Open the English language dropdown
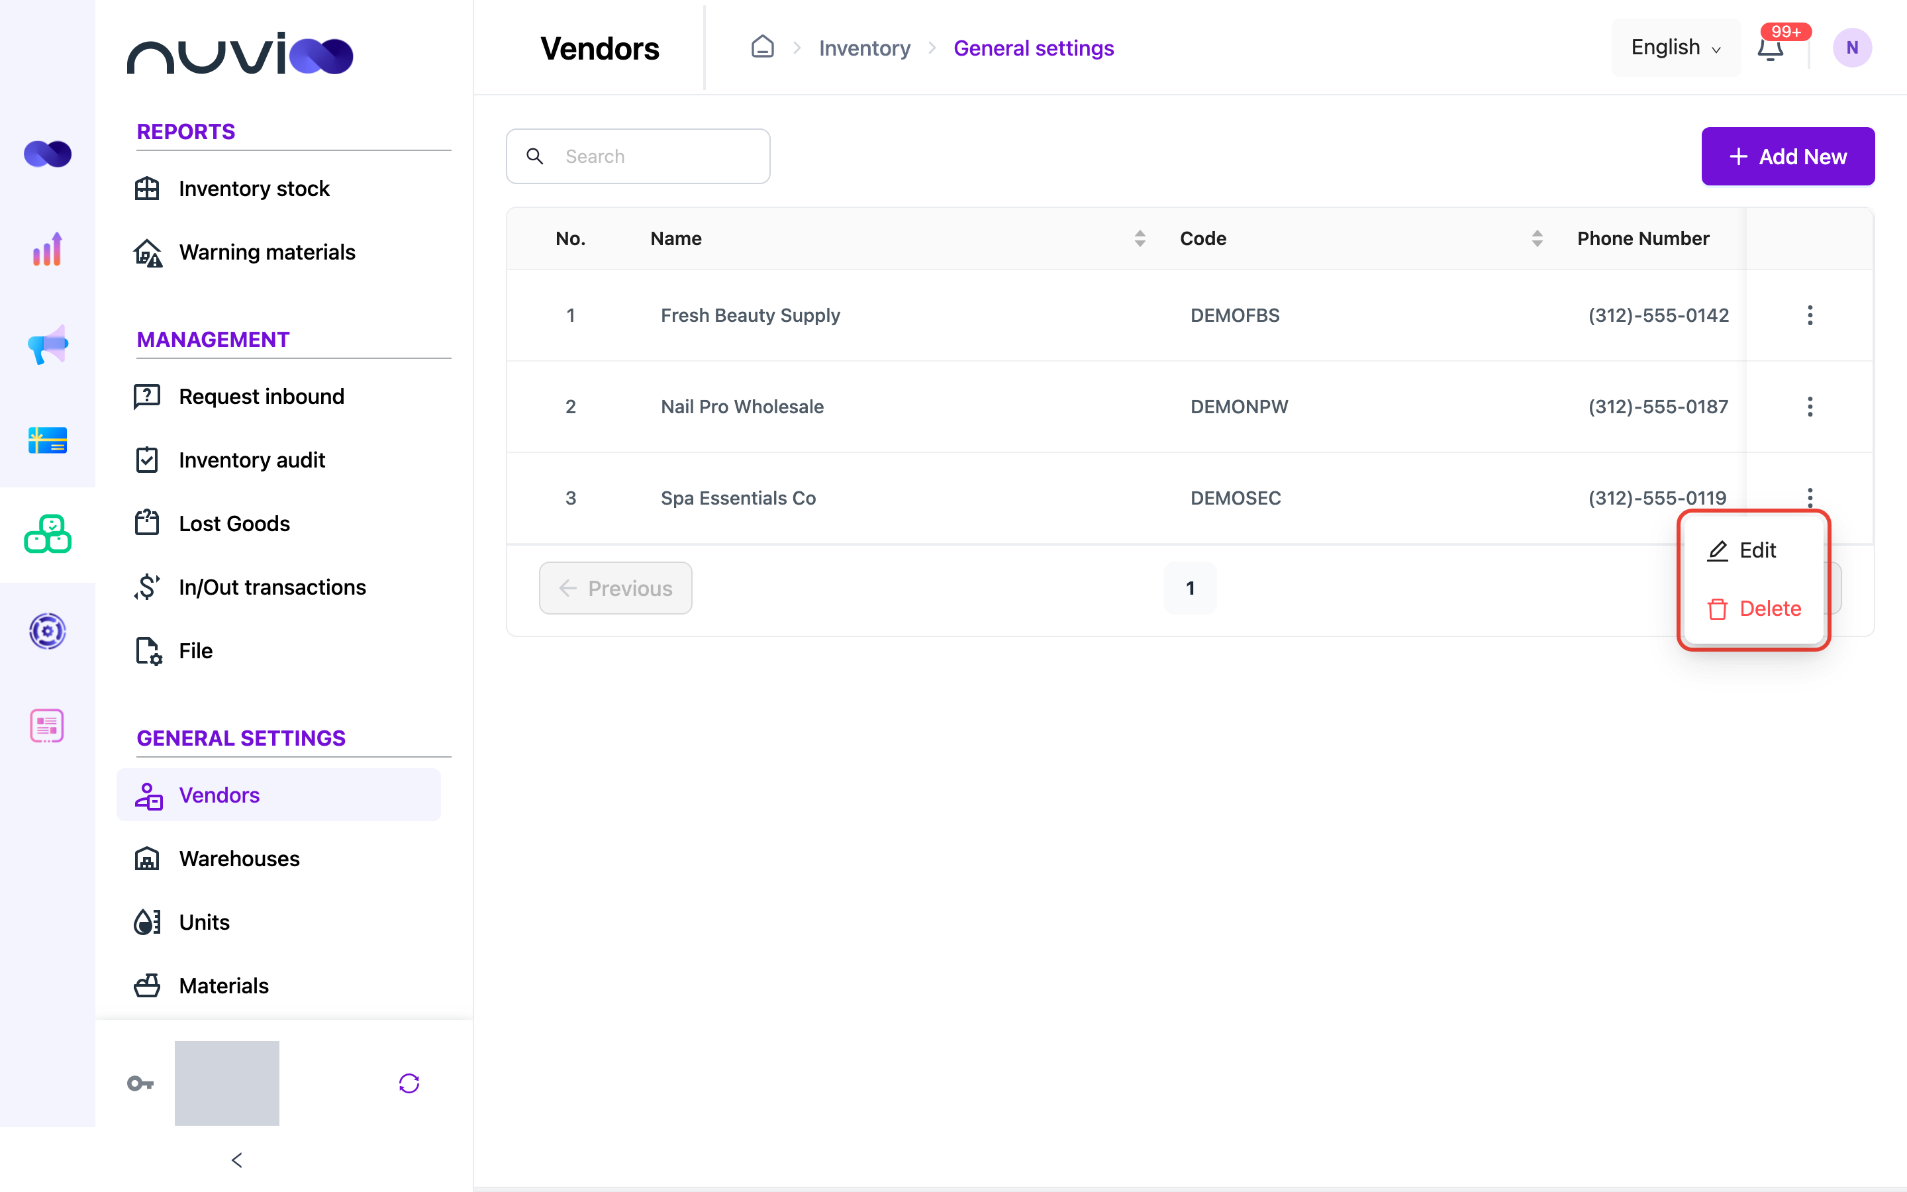 click(1675, 48)
